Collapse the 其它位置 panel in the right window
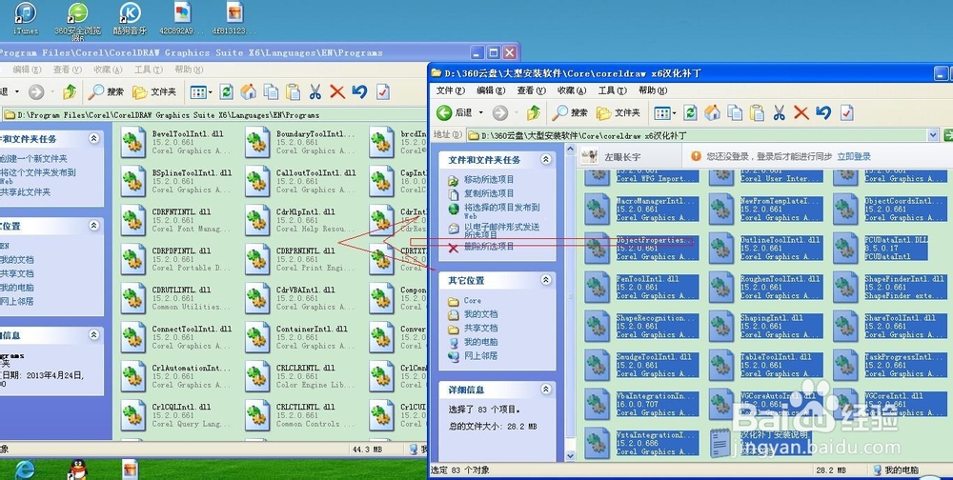Viewport: 953px width, 480px height. (546, 279)
